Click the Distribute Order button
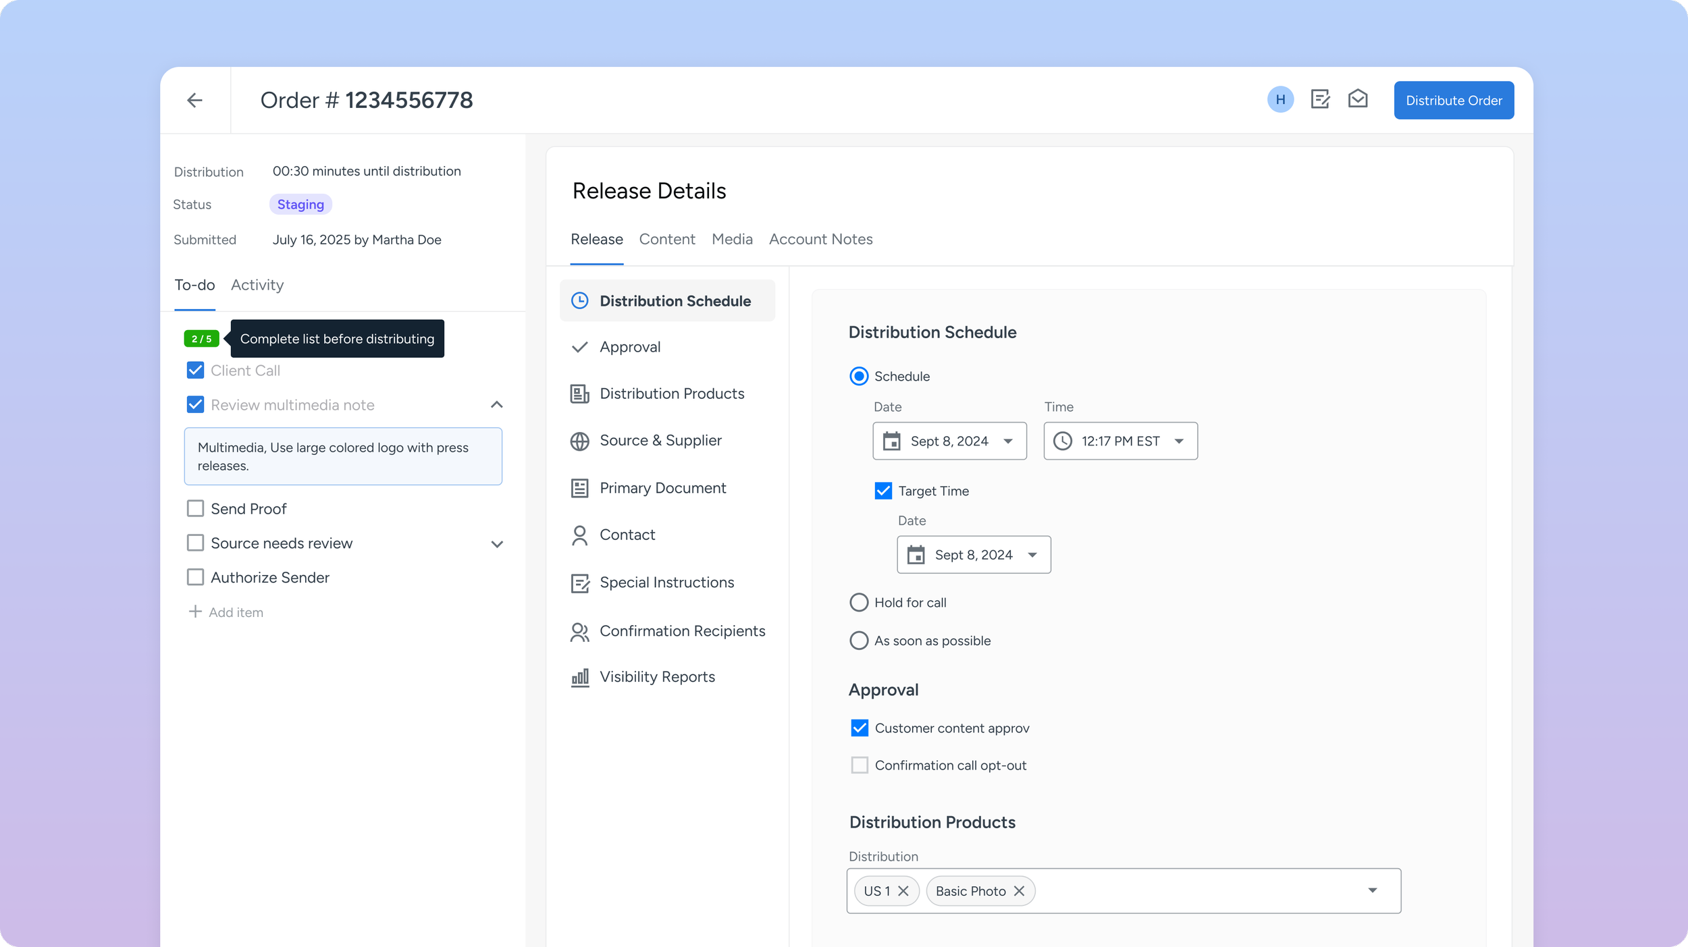1688x947 pixels. tap(1453, 101)
